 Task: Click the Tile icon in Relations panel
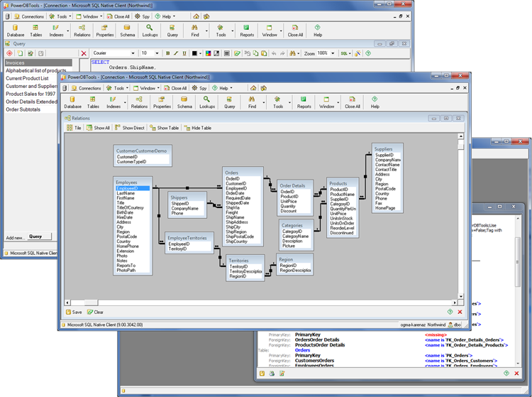coord(74,128)
